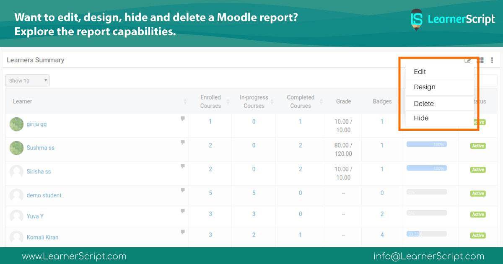Click demo student empty progress bar
This screenshot has height=264, width=503.
pyautogui.click(x=427, y=192)
